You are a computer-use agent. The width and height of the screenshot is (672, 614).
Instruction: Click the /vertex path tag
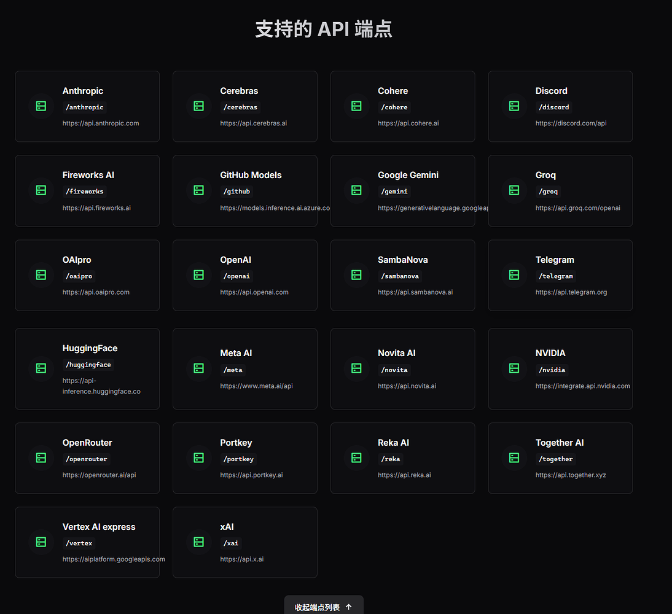point(79,543)
